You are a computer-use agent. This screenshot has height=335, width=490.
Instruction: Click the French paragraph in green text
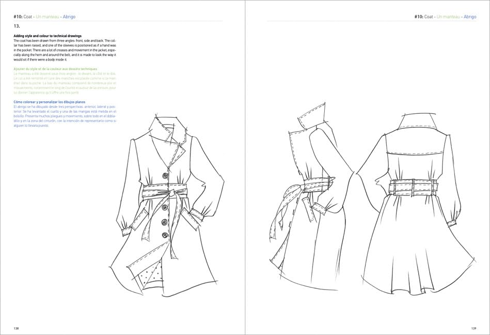pos(65,83)
